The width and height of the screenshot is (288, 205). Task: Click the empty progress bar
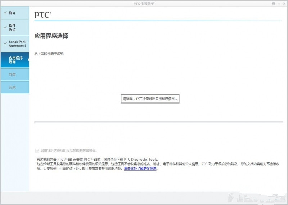click(159, 122)
